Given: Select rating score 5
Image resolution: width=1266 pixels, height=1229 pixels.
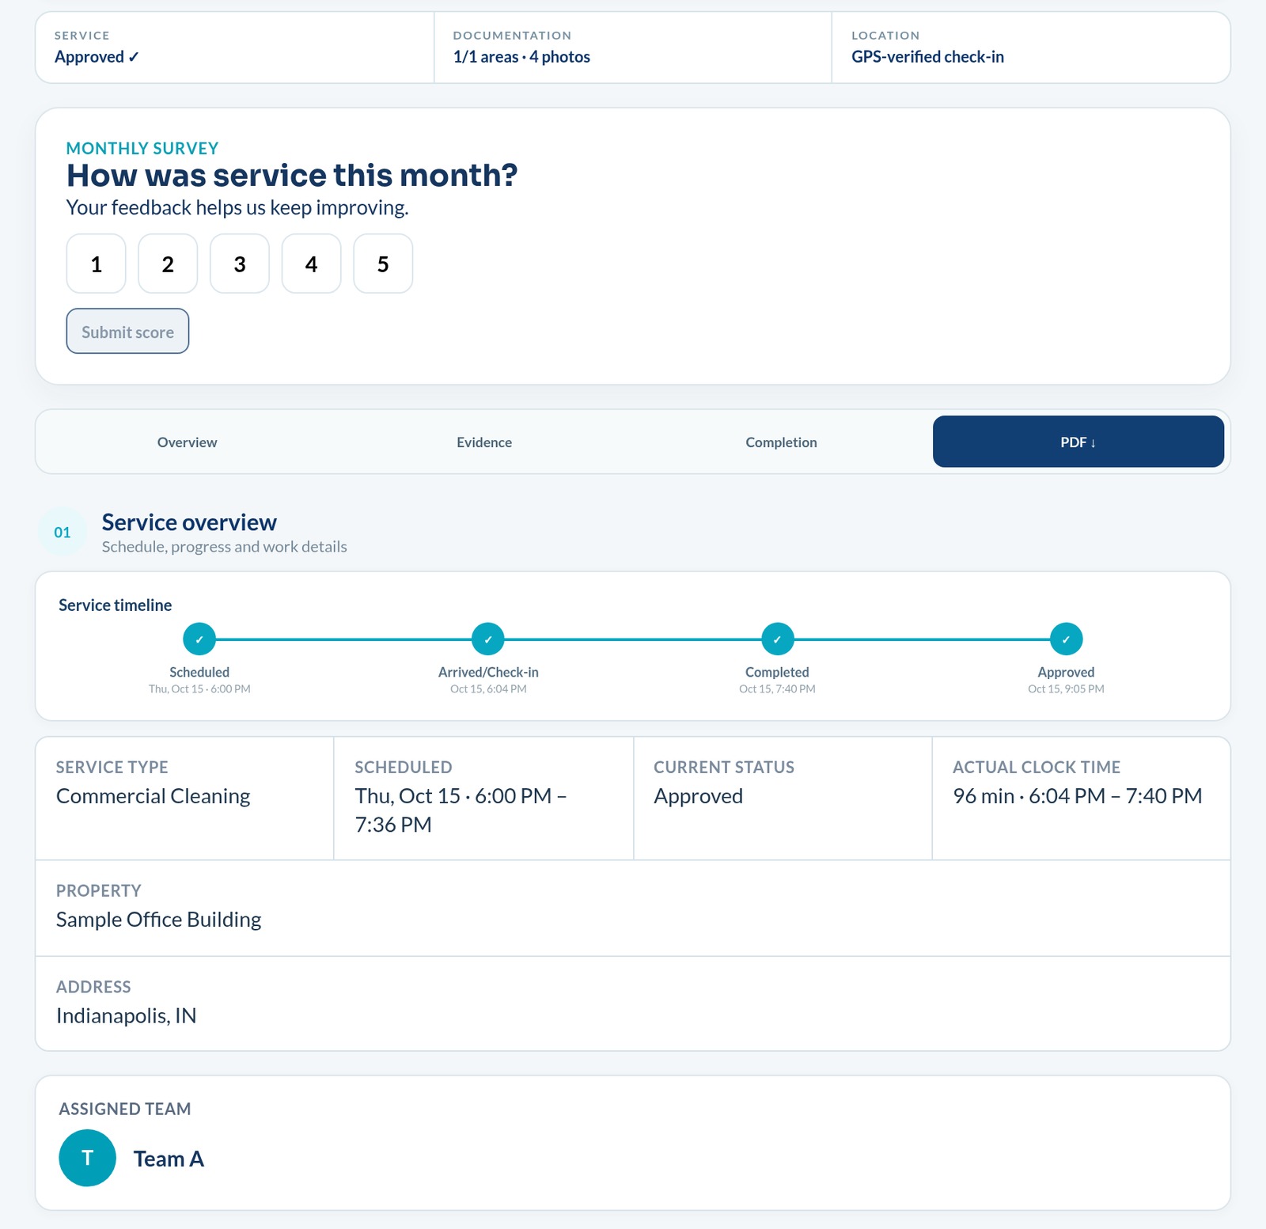Looking at the screenshot, I should [x=383, y=264].
